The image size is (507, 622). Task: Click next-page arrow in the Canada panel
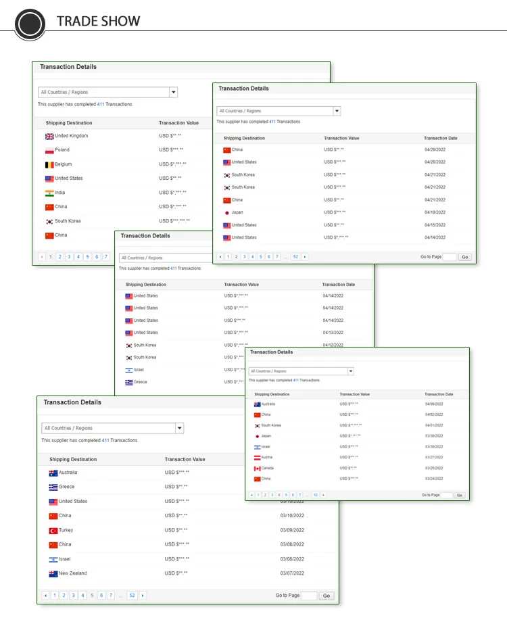[323, 495]
